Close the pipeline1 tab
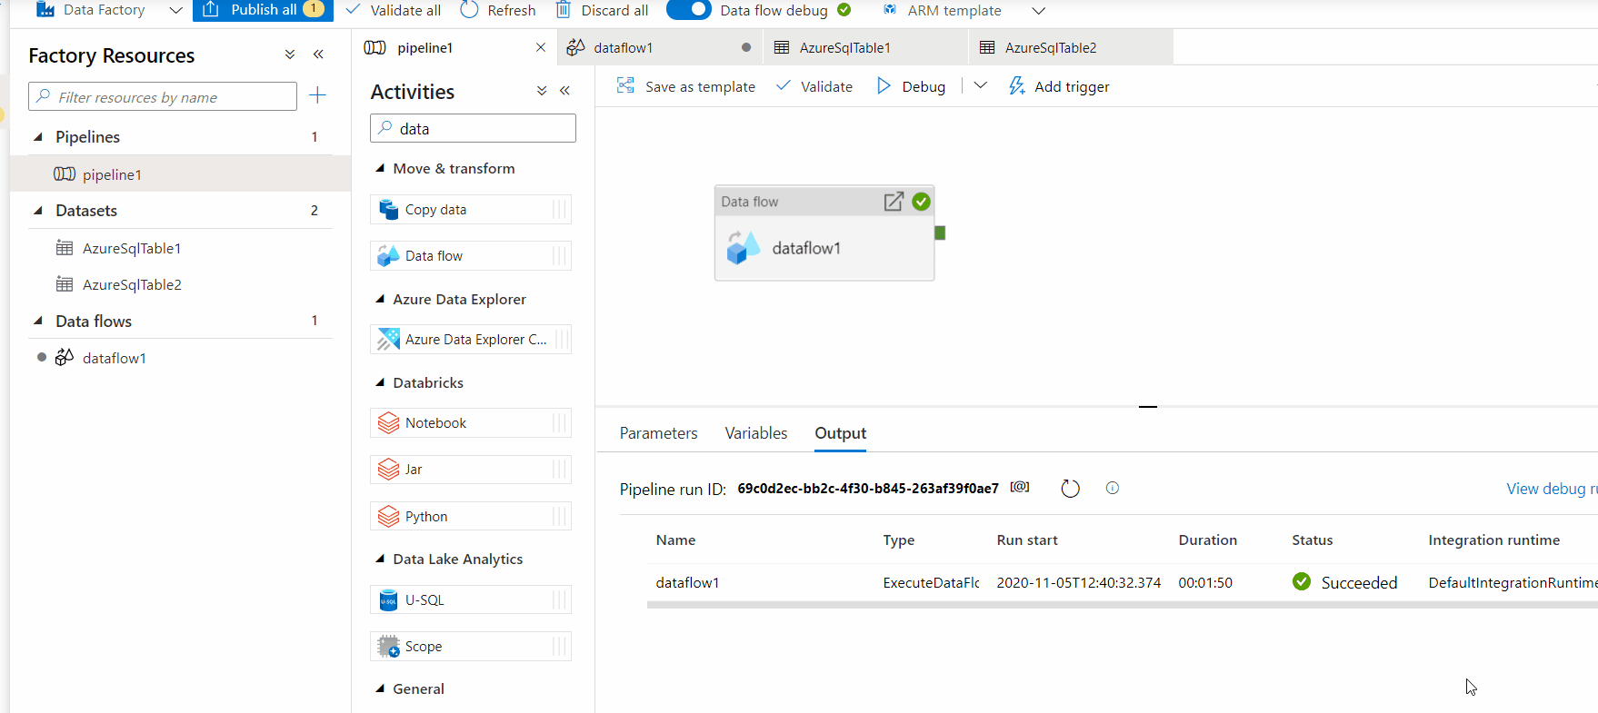This screenshot has height=713, width=1598. pyautogui.click(x=541, y=47)
